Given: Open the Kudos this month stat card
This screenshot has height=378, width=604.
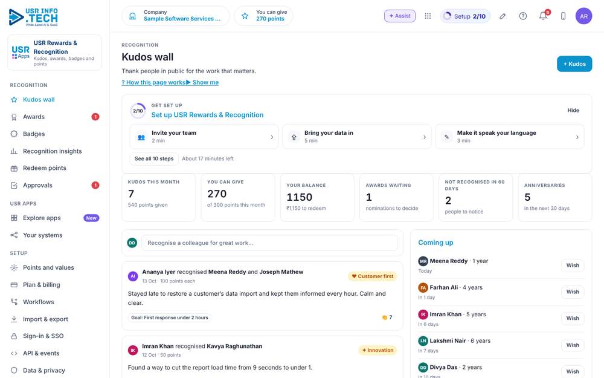Looking at the screenshot, I should click(x=159, y=198).
